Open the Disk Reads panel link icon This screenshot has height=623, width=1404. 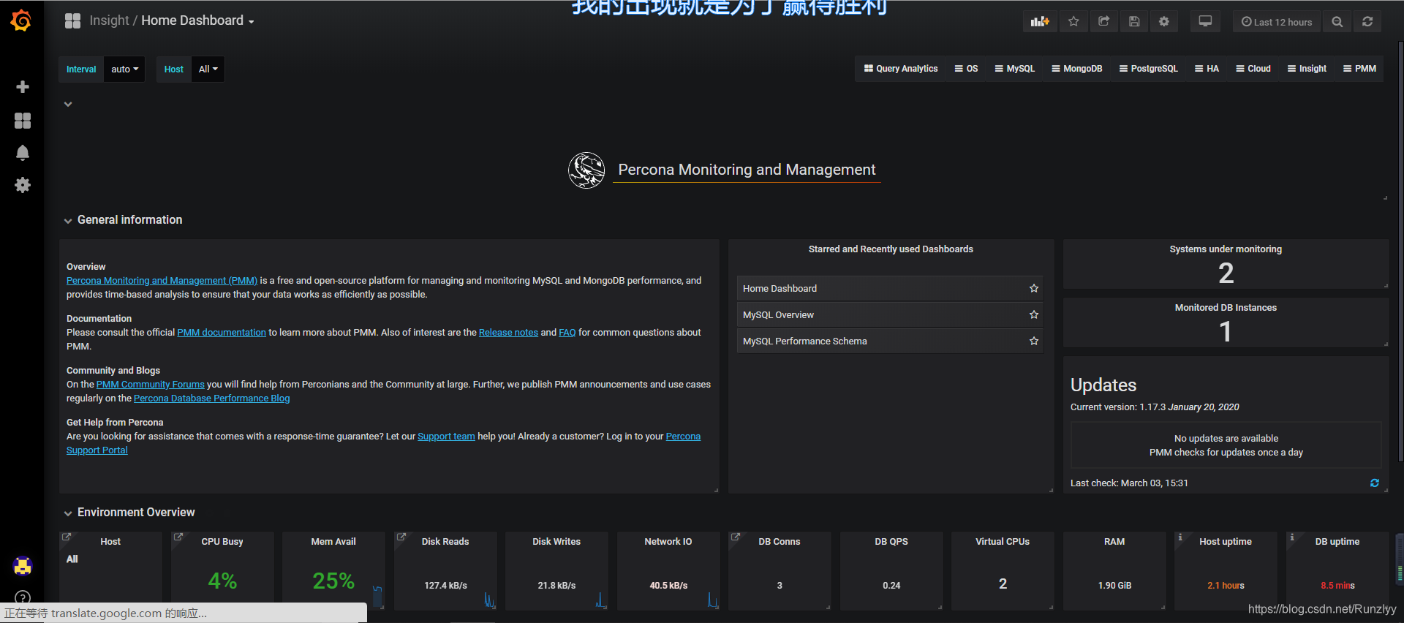click(x=401, y=537)
